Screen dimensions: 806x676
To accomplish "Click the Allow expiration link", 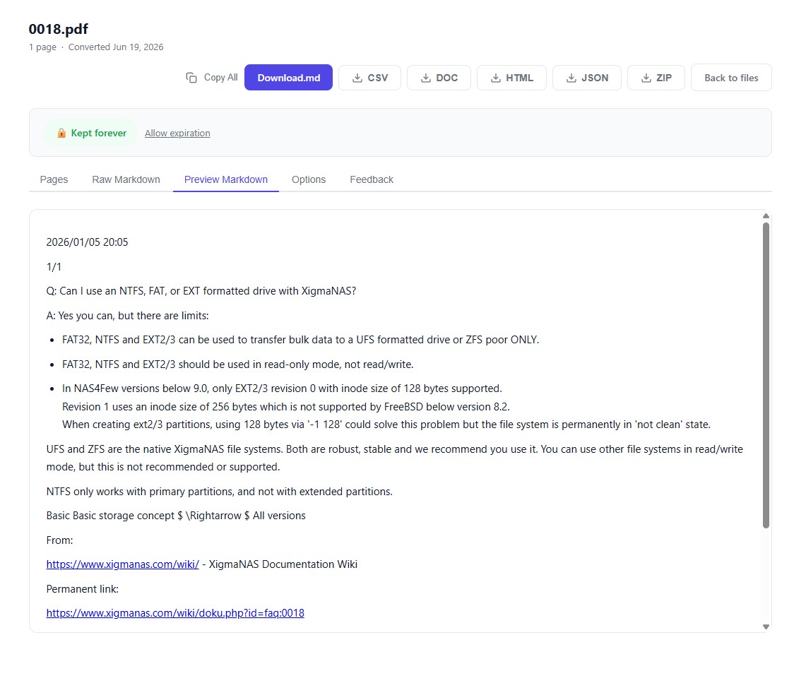I will [x=177, y=133].
